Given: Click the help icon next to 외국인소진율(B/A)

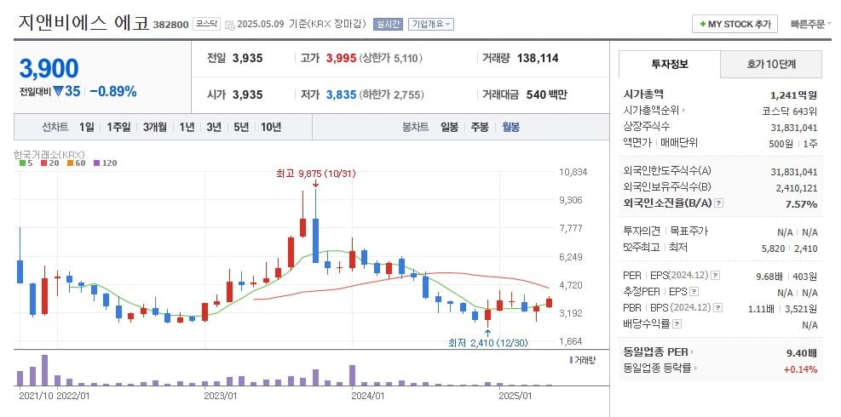Looking at the screenshot, I should 719,203.
